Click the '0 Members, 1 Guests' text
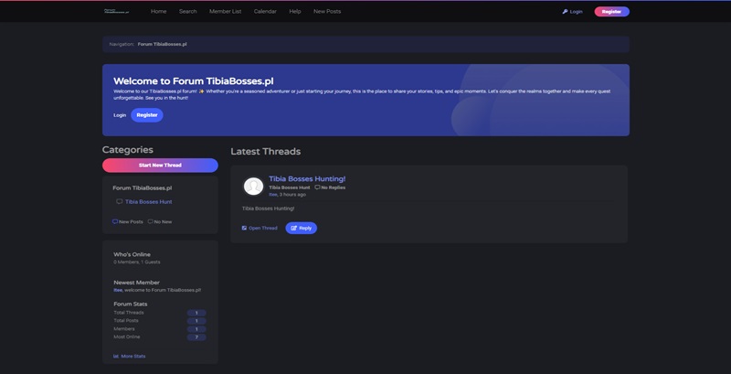 136,262
